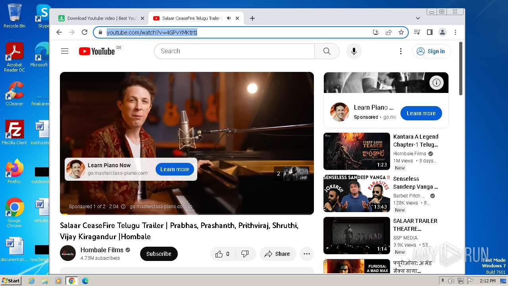Expand the tab search dropdown arrow

[418, 18]
